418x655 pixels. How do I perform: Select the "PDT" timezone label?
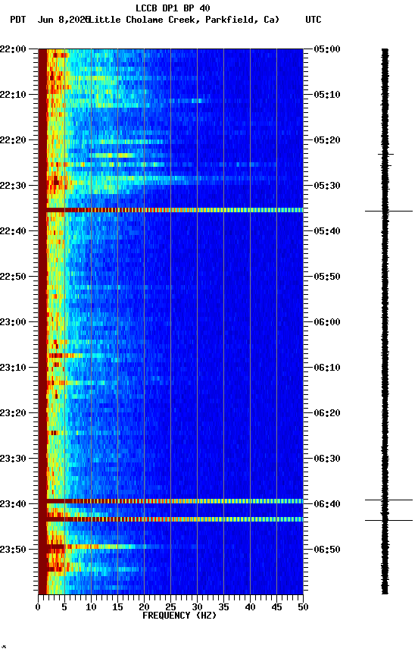[18, 20]
